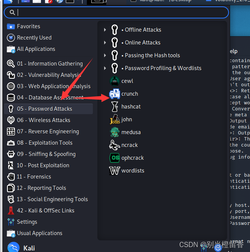
Task: Click the Reverse Engineering binary icon
Action: coord(11,131)
